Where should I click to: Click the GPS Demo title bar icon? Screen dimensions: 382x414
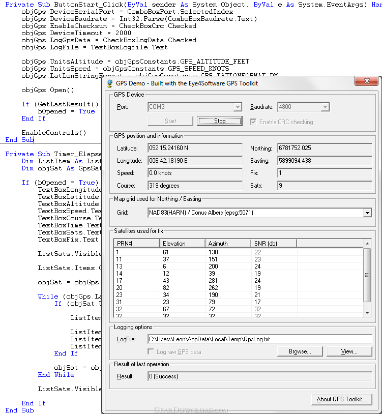(x=109, y=83)
